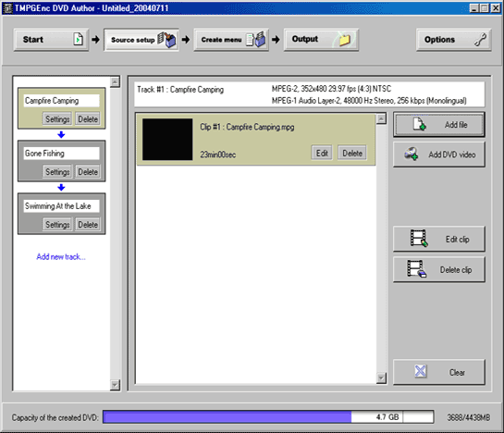Delete the Swimming At the Lake track
The image size is (504, 433).
tap(88, 225)
